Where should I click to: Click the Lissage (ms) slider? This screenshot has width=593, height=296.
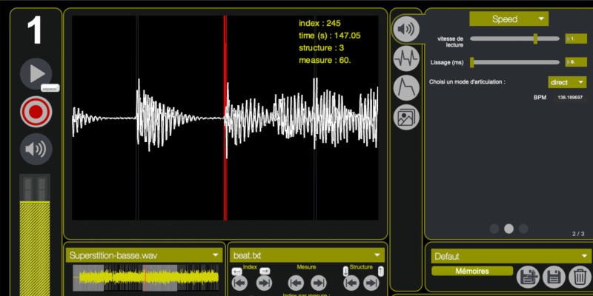pos(473,62)
